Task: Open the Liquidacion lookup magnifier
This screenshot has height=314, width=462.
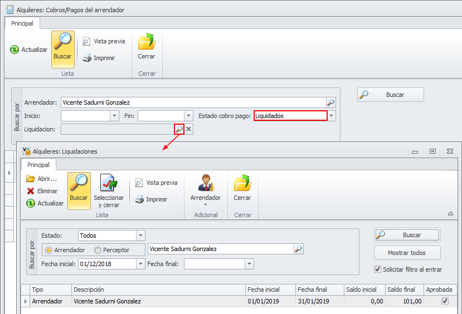Action: pyautogui.click(x=179, y=129)
